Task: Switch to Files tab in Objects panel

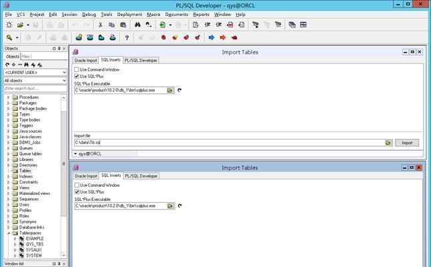Action: point(25,56)
